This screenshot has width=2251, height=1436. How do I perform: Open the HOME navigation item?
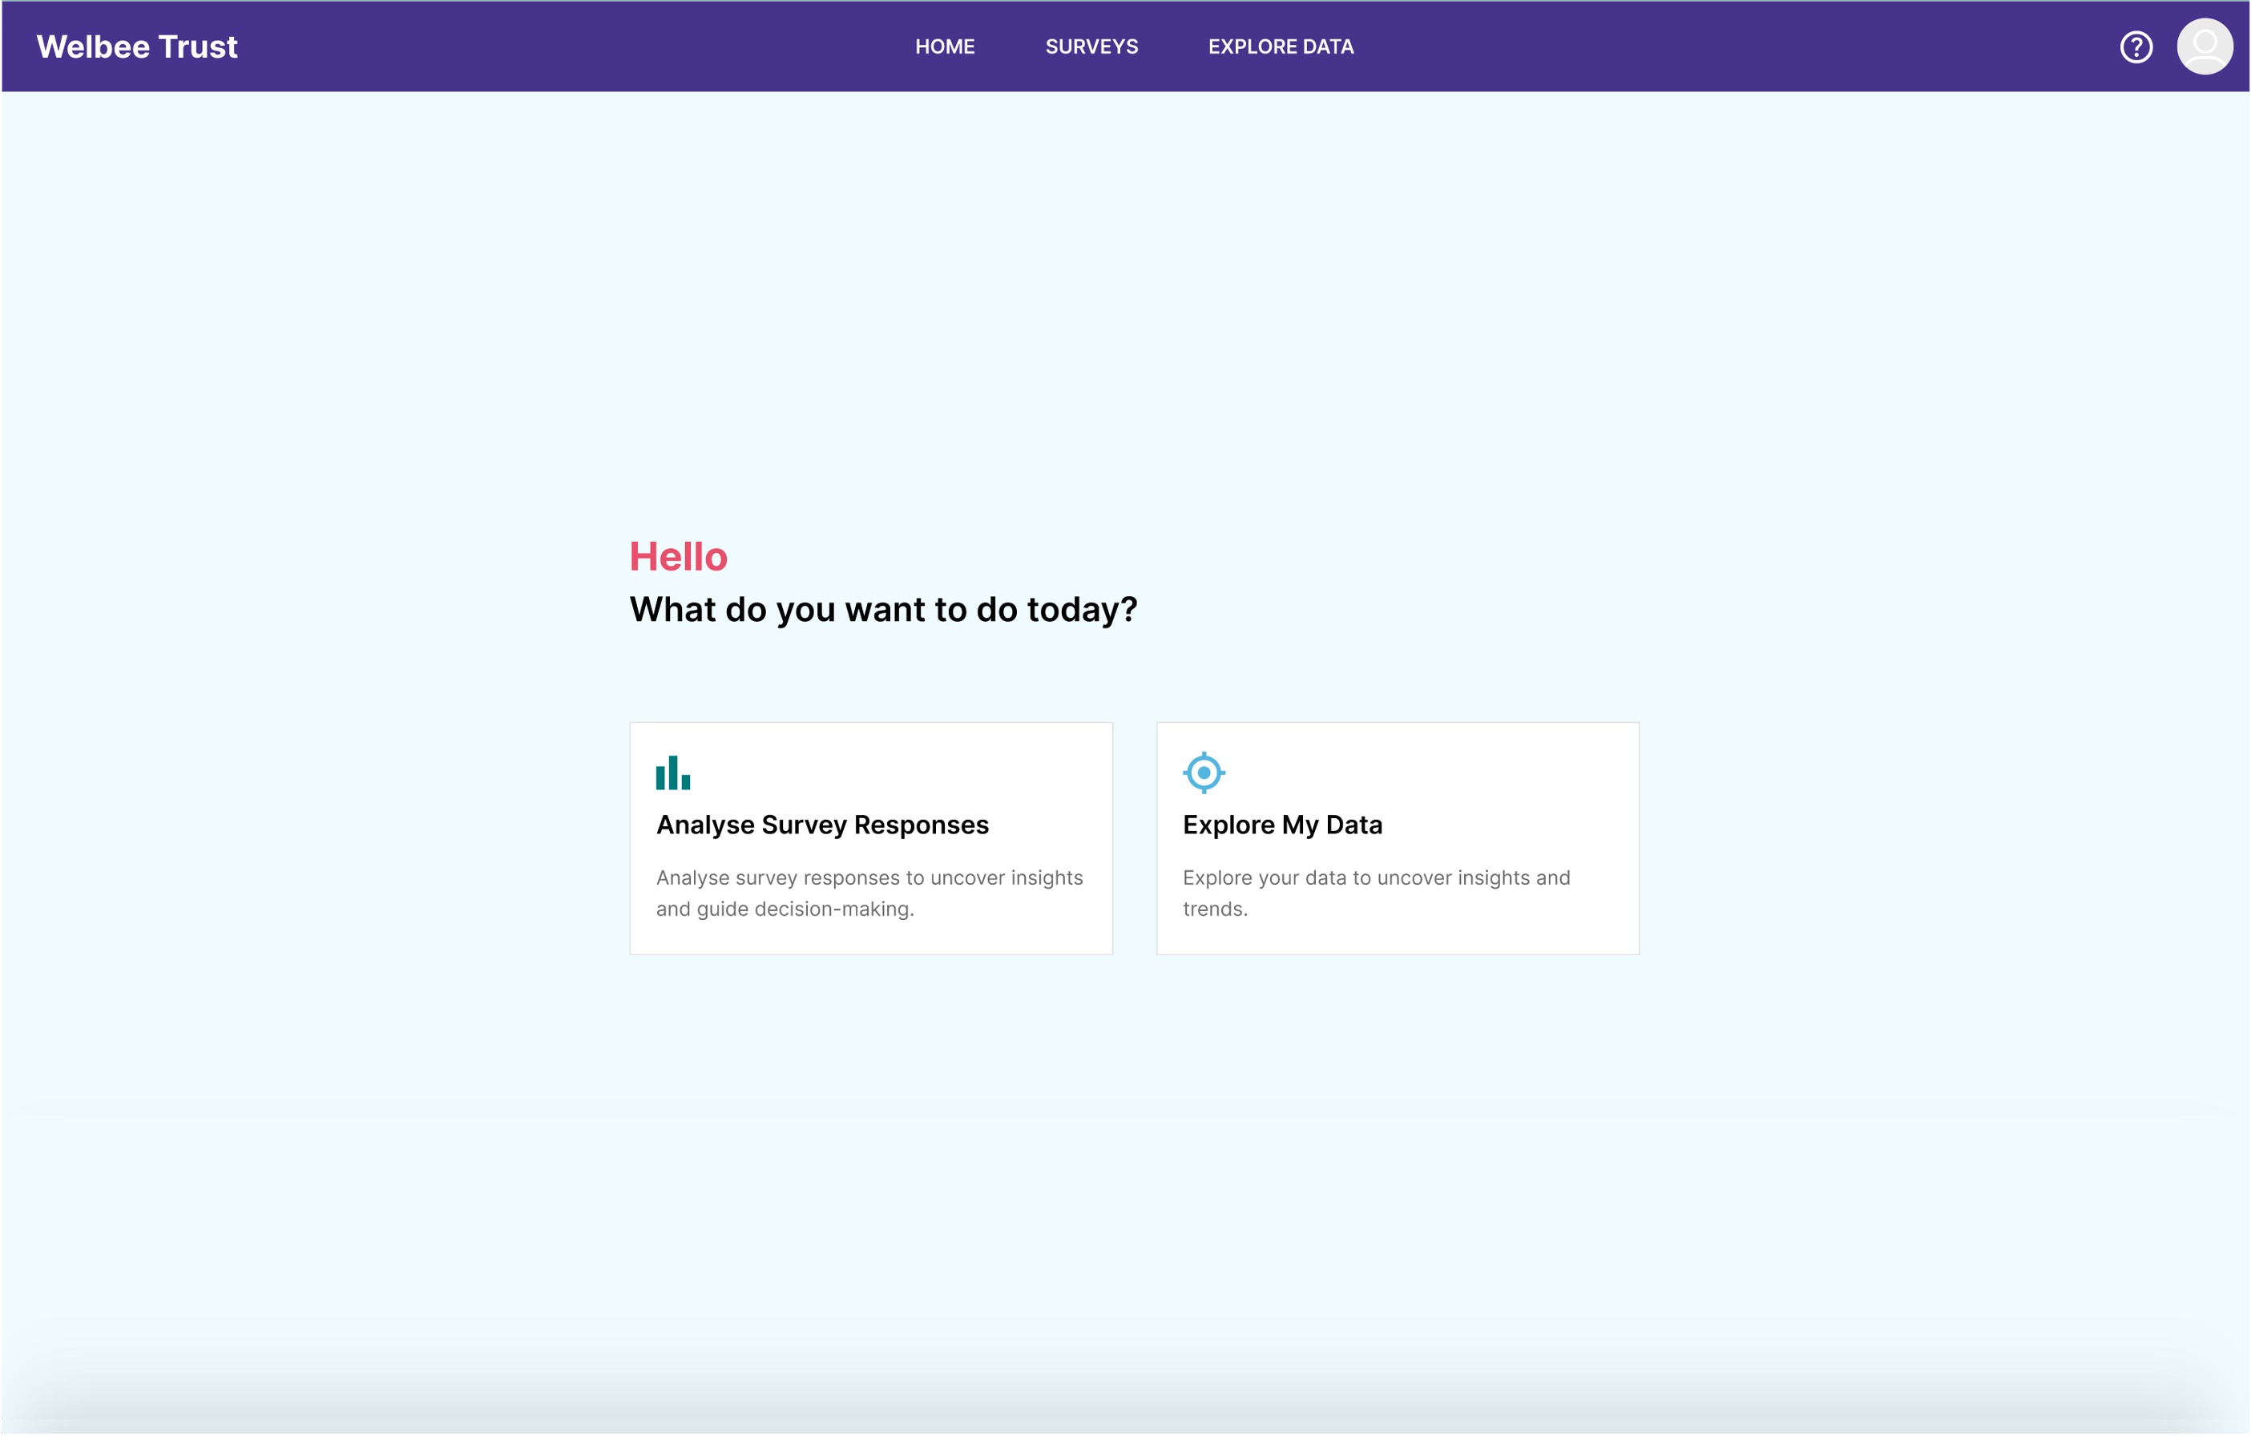point(945,46)
